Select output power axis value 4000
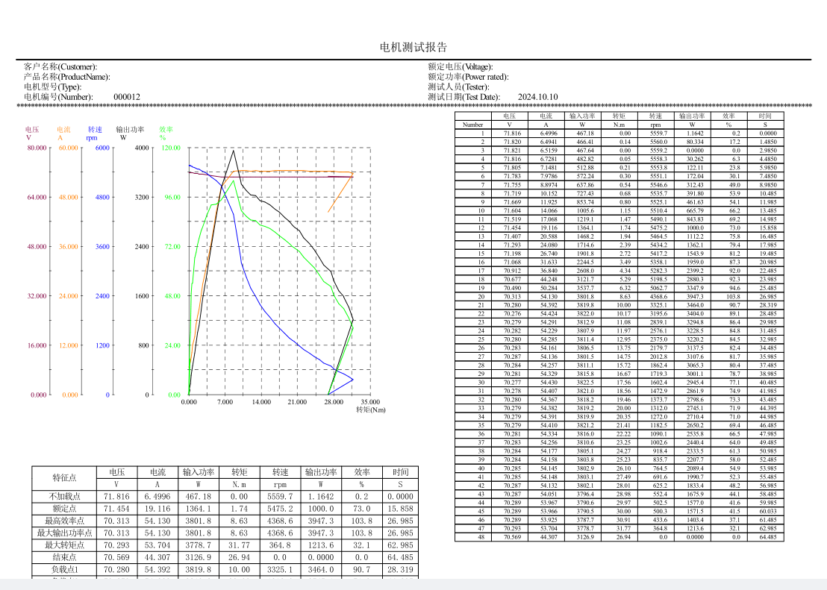This screenshot has width=827, height=590. (x=142, y=148)
